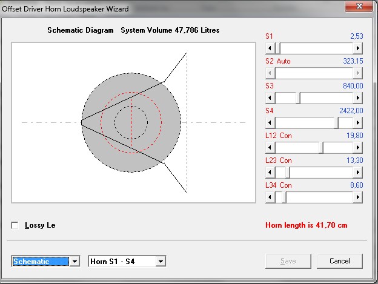The height and width of the screenshot is (284, 378).
Task: Click the L34 Con value 8,60
Action: pos(357,185)
